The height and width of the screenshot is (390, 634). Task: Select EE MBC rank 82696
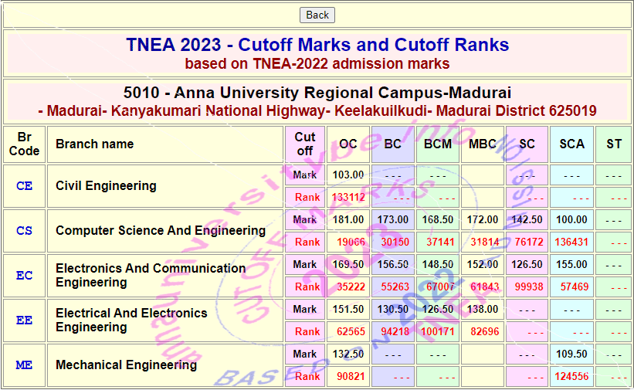(485, 332)
